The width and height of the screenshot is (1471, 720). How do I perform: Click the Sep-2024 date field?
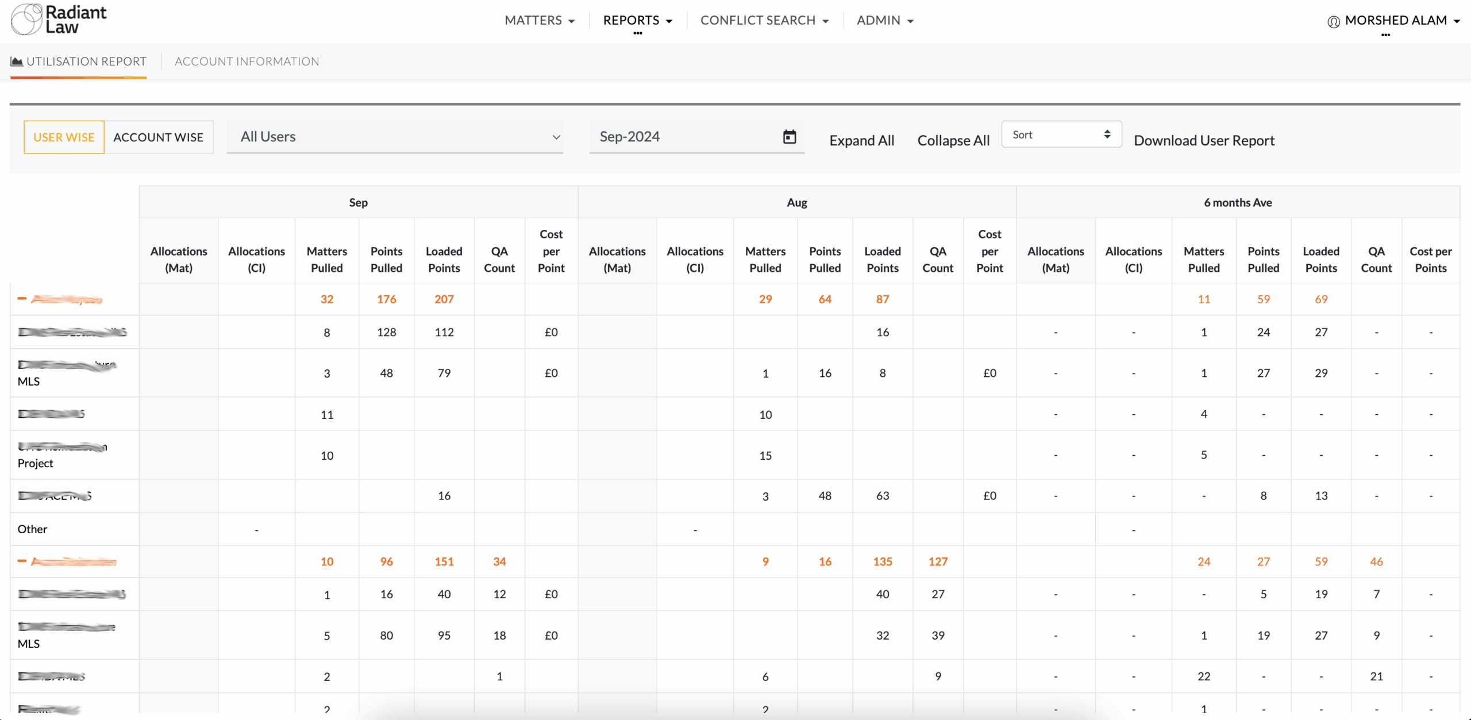pos(697,137)
